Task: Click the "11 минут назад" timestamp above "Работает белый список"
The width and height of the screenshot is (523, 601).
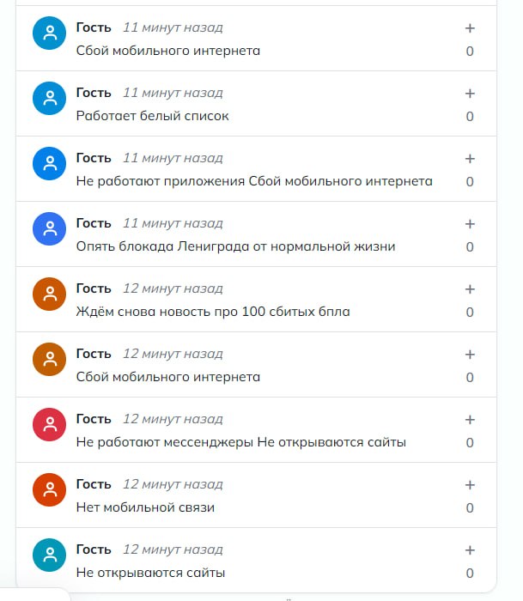Action: tap(173, 93)
